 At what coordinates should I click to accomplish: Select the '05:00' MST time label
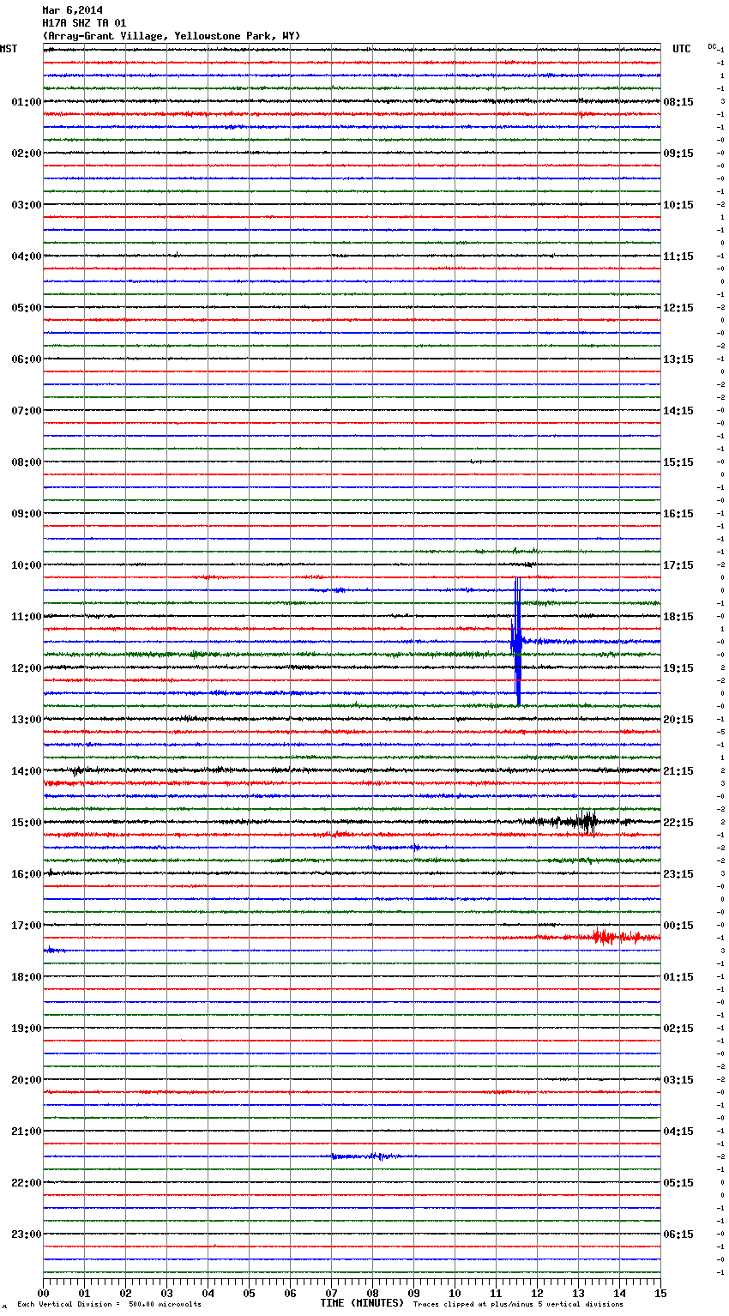pos(27,308)
